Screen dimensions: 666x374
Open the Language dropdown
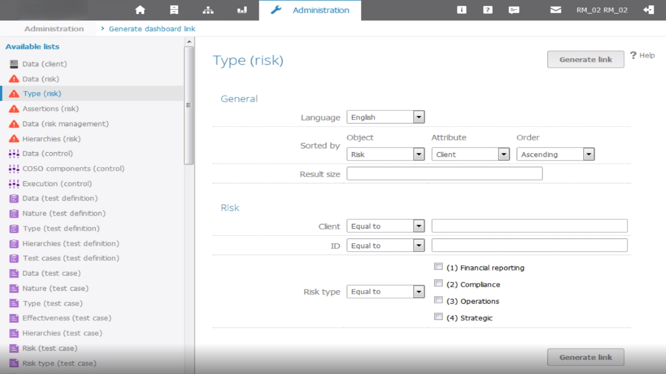point(386,117)
